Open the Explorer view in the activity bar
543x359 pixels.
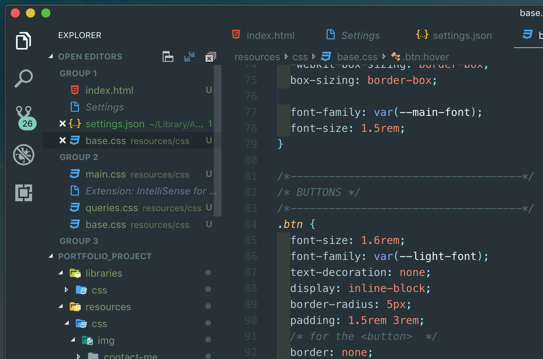click(23, 41)
